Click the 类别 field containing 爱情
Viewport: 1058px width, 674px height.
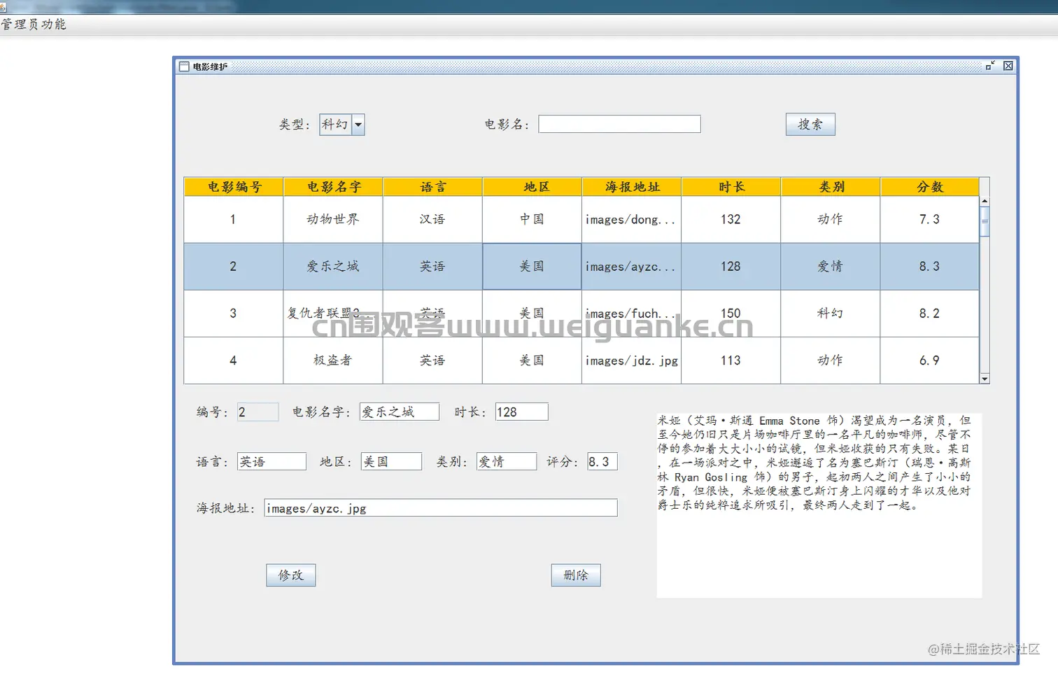(507, 462)
